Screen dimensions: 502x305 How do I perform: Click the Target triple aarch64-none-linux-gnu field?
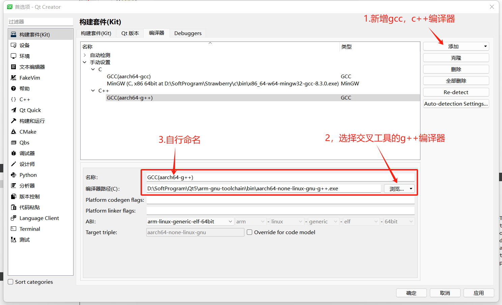pos(195,232)
